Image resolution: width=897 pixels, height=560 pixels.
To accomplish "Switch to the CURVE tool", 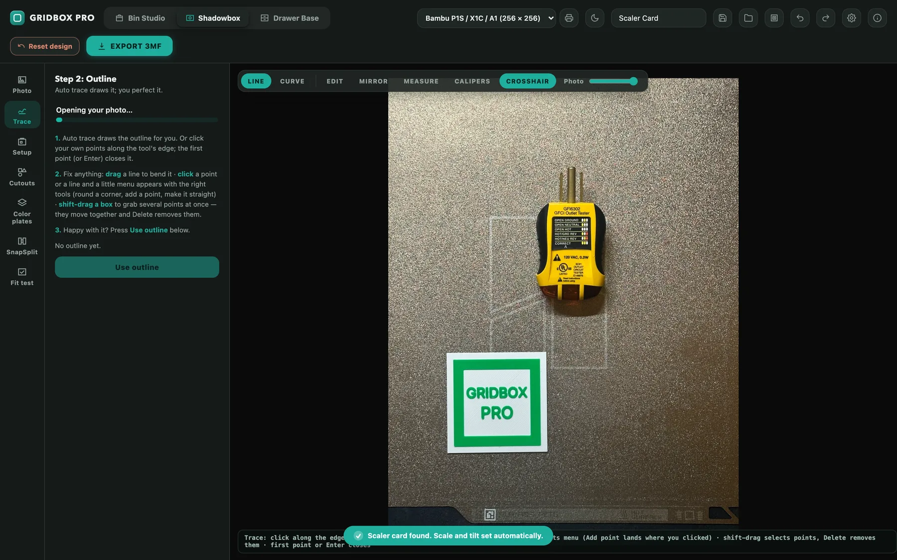I will [x=292, y=81].
